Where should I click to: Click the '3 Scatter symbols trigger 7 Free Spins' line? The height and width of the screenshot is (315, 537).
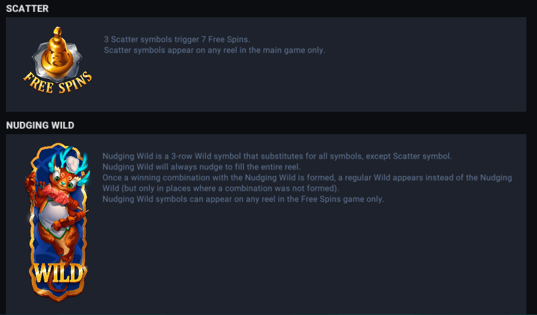point(177,40)
